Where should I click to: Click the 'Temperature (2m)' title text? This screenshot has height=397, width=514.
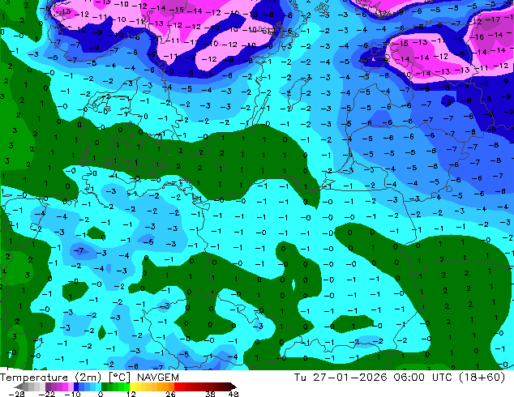click(x=51, y=378)
